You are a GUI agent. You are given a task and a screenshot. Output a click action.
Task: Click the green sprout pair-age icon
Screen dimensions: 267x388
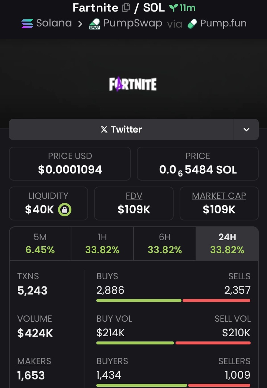pyautogui.click(x=173, y=7)
